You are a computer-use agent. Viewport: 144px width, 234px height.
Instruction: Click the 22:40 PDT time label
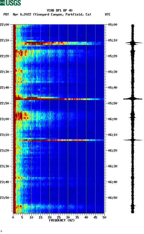tap(4, 88)
